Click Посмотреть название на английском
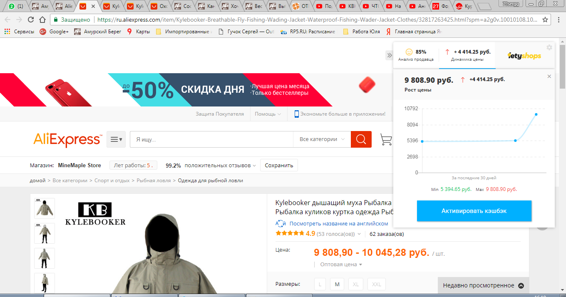 click(x=339, y=223)
